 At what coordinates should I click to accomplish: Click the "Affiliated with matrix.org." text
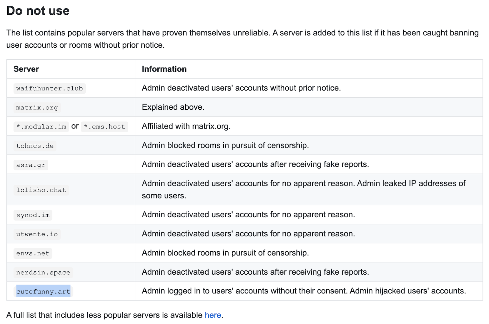186,126
